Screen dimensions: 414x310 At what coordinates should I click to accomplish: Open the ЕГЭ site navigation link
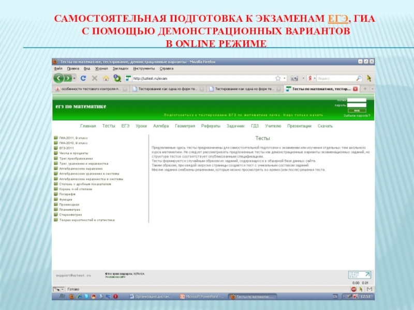[x=125, y=126]
